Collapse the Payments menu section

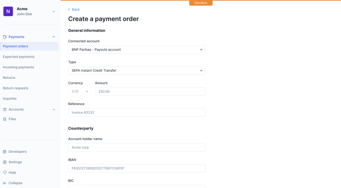click(x=54, y=37)
